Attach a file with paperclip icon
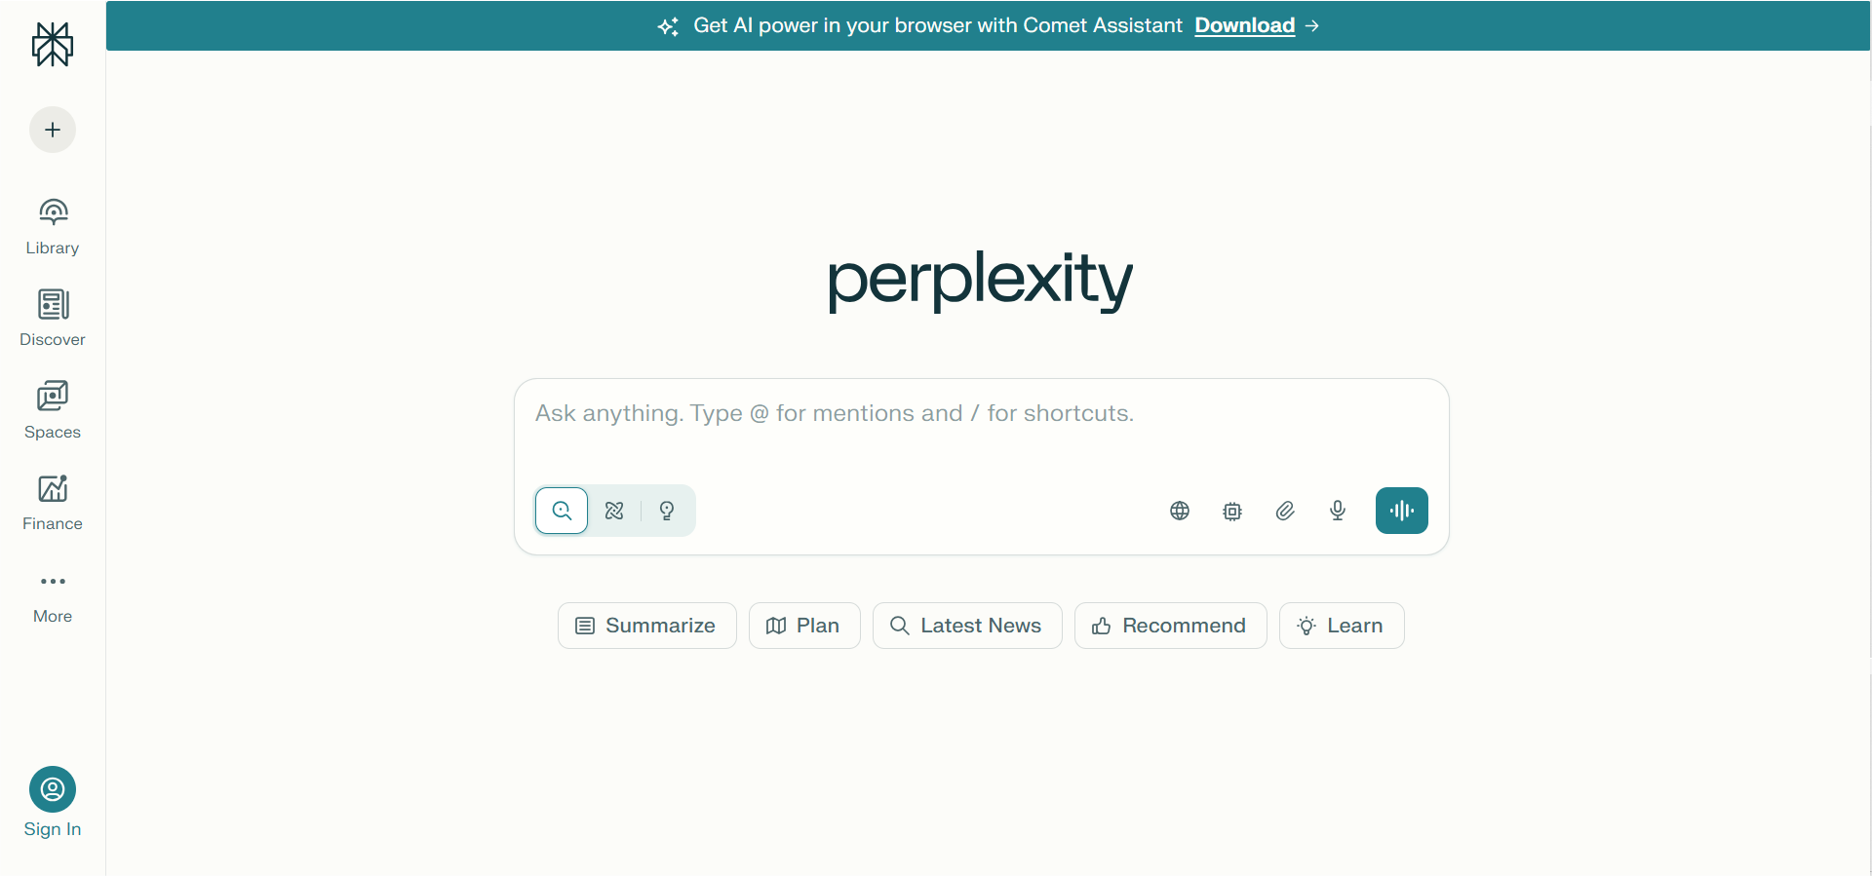 click(1285, 511)
